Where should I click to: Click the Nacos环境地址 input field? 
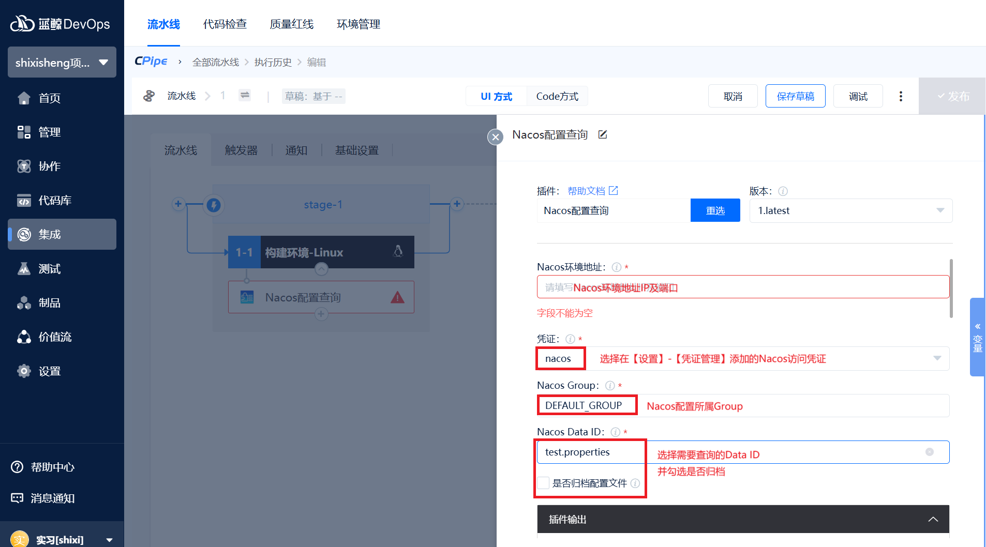pyautogui.click(x=743, y=287)
